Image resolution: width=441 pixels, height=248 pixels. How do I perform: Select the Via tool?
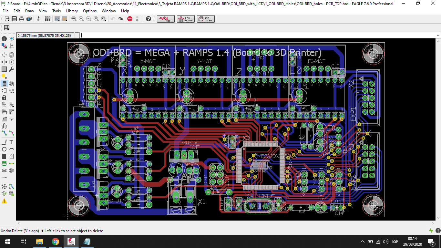[x=4, y=163]
